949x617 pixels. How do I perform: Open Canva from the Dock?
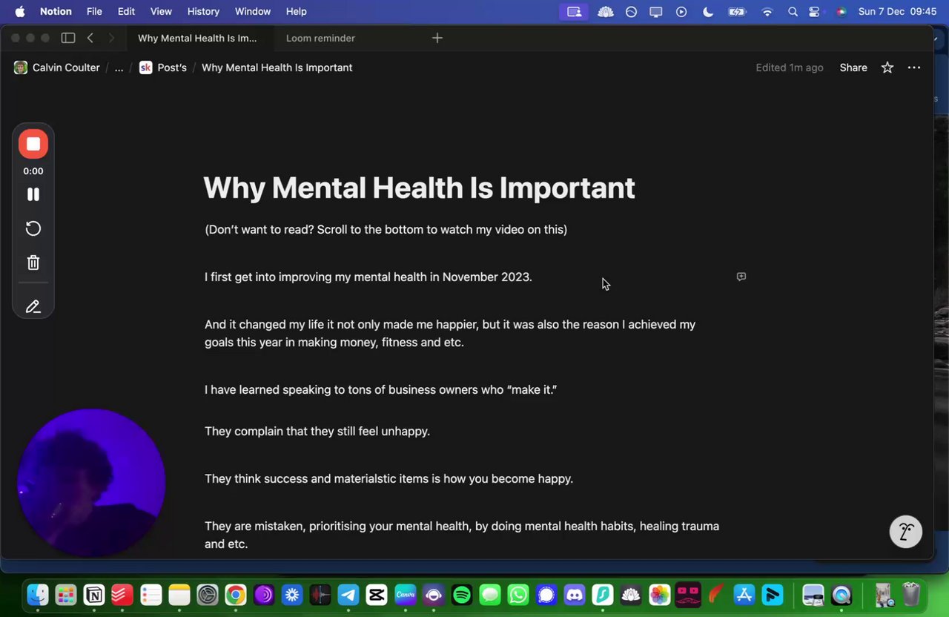click(x=405, y=595)
